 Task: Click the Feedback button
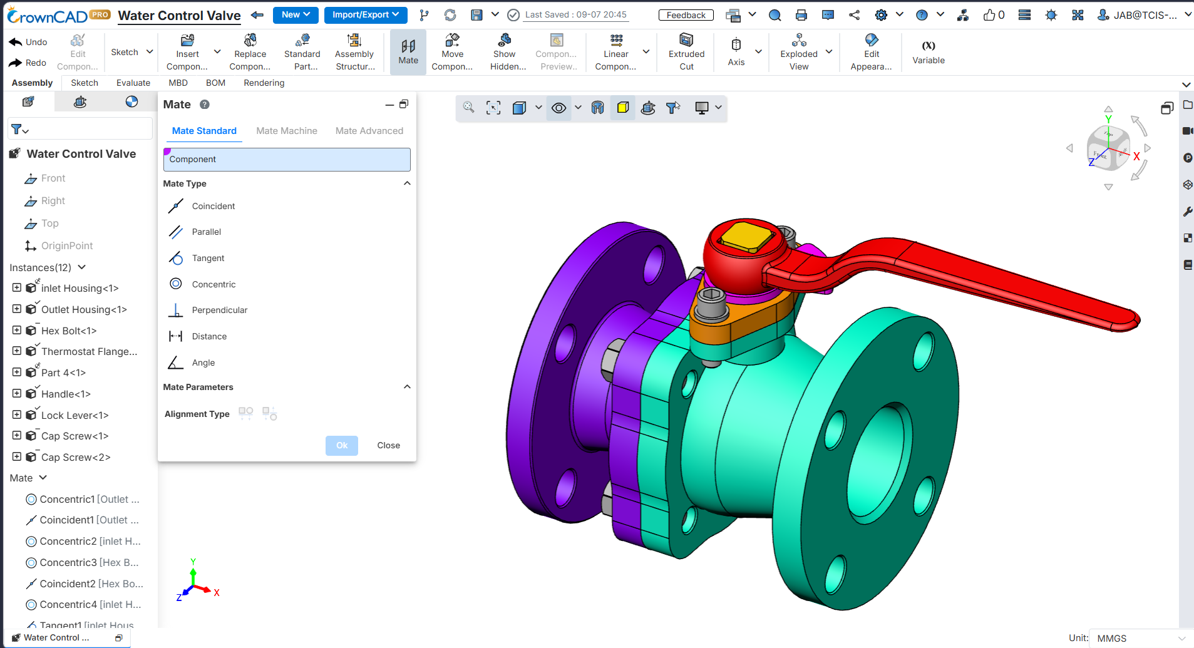click(686, 15)
